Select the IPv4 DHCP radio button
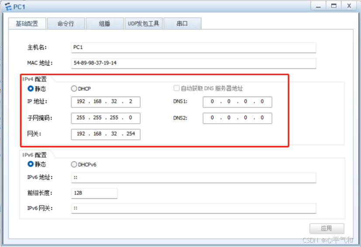361x247 pixels. coord(74,89)
